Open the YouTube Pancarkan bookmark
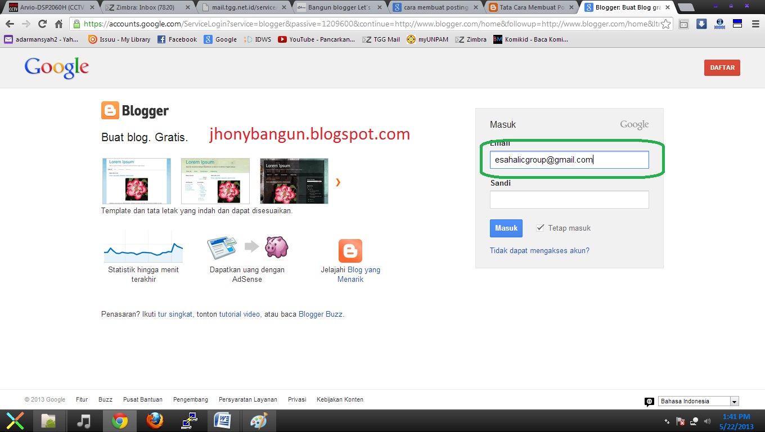Viewport: 765px width, 432px height. (x=317, y=39)
